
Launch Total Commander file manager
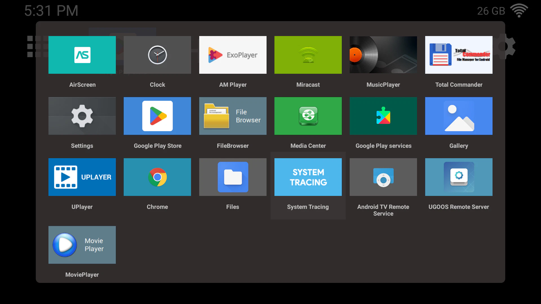coord(459,55)
